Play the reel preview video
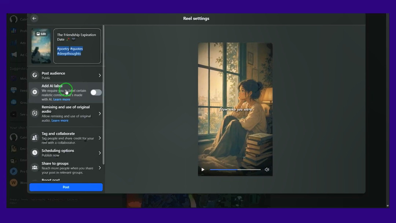Screen dimensions: 396x223 click(x=203, y=169)
